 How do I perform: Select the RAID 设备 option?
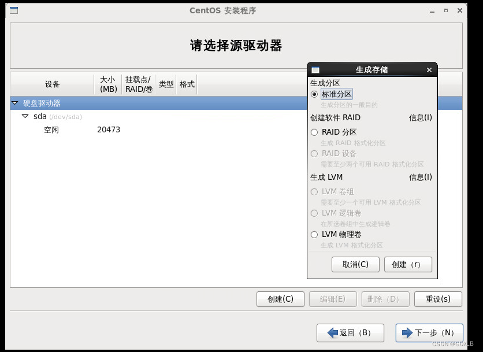click(314, 154)
